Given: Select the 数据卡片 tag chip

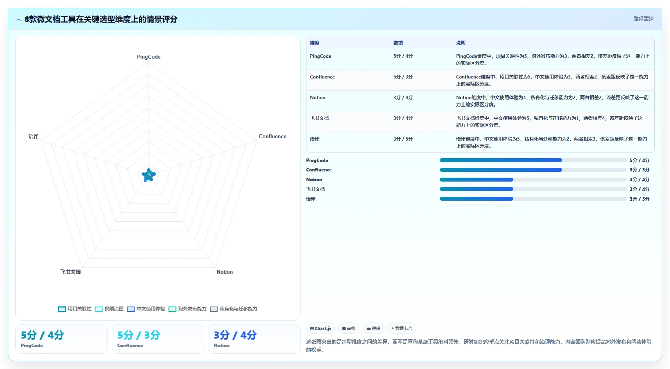Looking at the screenshot, I should (402, 328).
